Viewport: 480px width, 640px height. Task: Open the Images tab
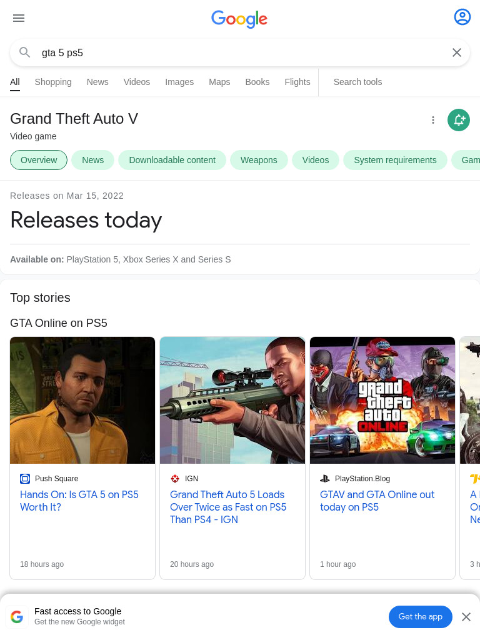(x=179, y=82)
